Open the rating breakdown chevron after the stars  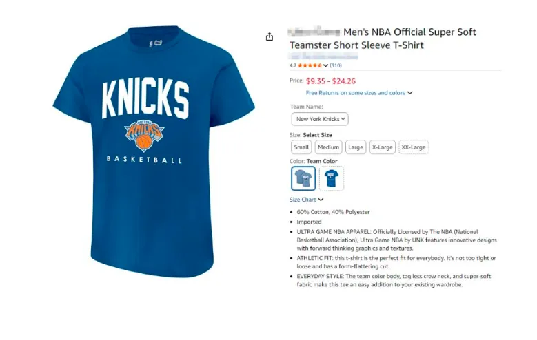click(325, 65)
